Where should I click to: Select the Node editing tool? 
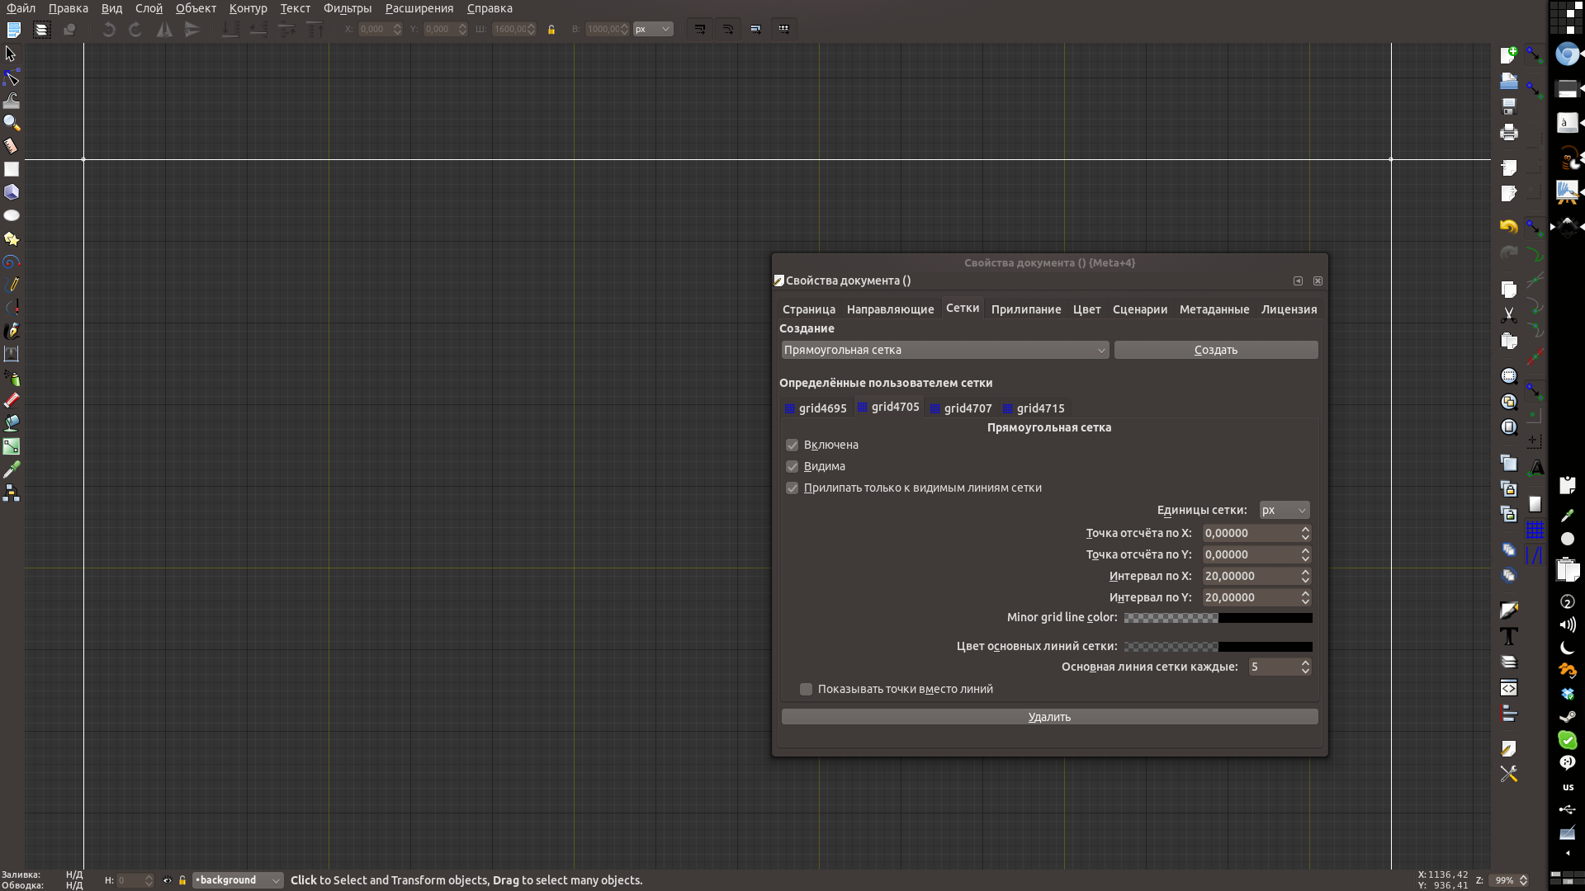click(x=11, y=78)
